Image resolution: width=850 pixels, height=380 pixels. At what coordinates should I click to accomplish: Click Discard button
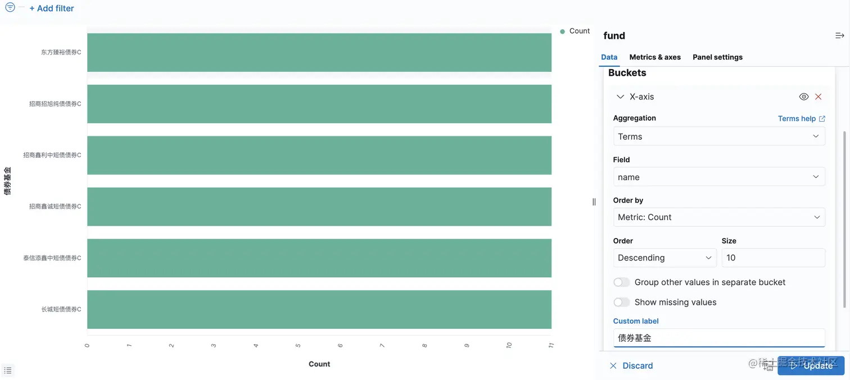tap(631, 366)
